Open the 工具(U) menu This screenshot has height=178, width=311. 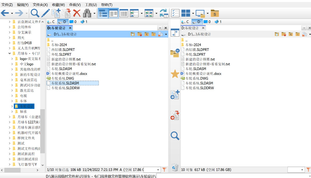(91, 5)
